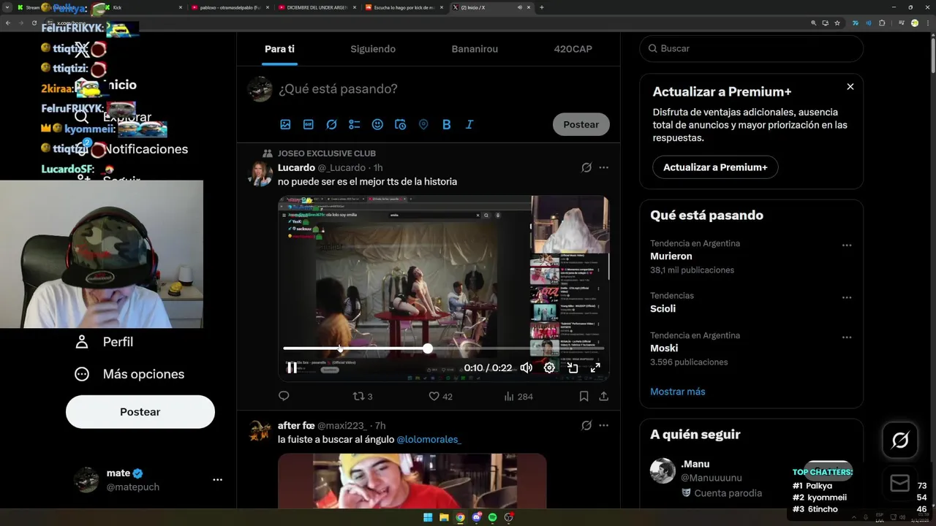Viewport: 936px width, 526px height.
Task: Switch to the 420CAP tab
Action: click(x=573, y=49)
